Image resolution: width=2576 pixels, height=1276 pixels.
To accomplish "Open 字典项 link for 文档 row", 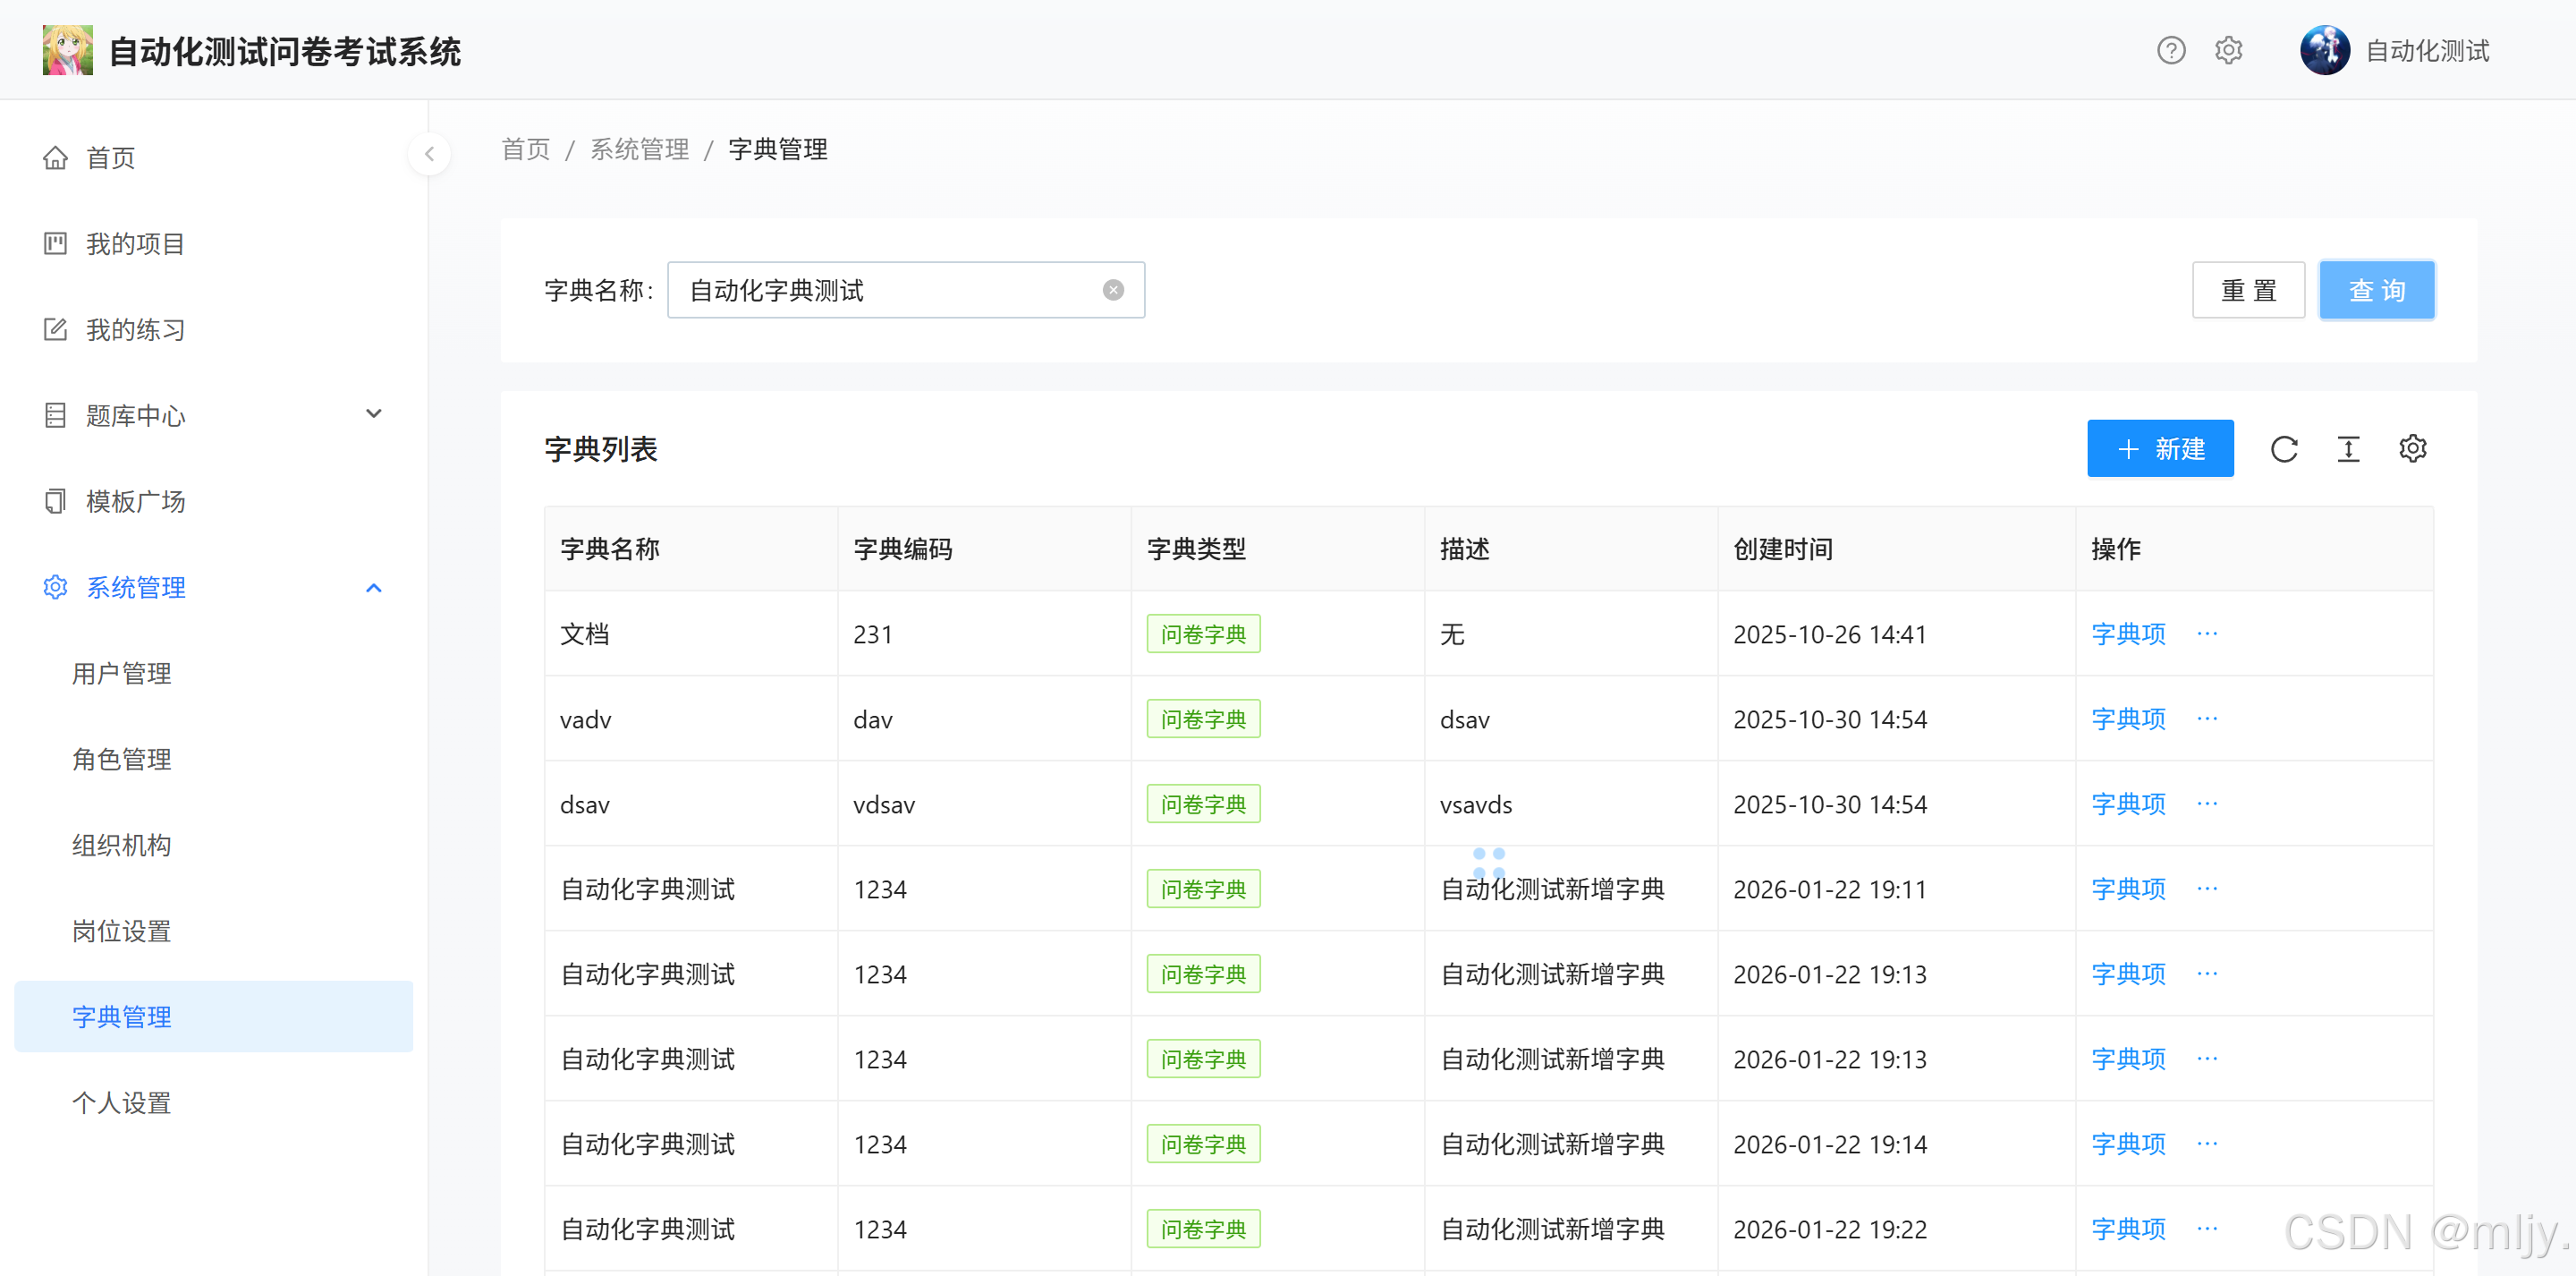I will tap(2128, 634).
